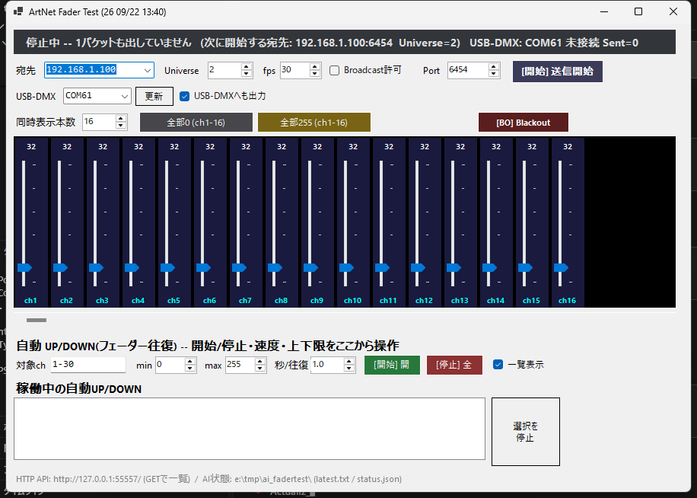697x498 pixels.
Task: Open the USB-DMX COM61 port dropdown
Action: (x=125, y=96)
